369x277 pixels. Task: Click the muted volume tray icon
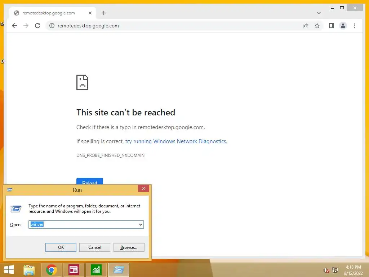pos(326,270)
